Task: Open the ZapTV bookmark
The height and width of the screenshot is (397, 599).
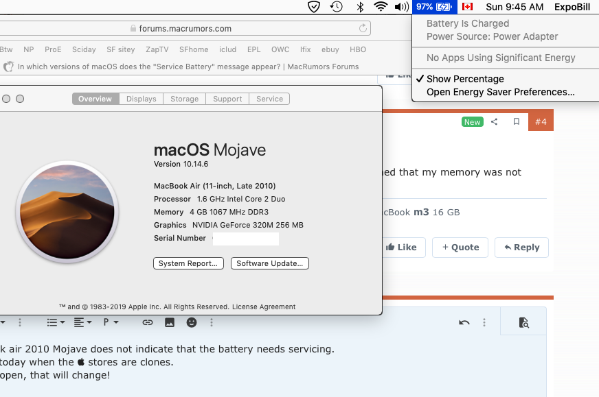Action: pos(157,49)
